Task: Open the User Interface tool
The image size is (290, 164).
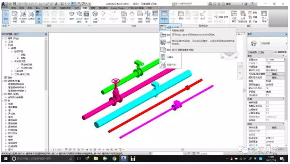Action: [264, 16]
